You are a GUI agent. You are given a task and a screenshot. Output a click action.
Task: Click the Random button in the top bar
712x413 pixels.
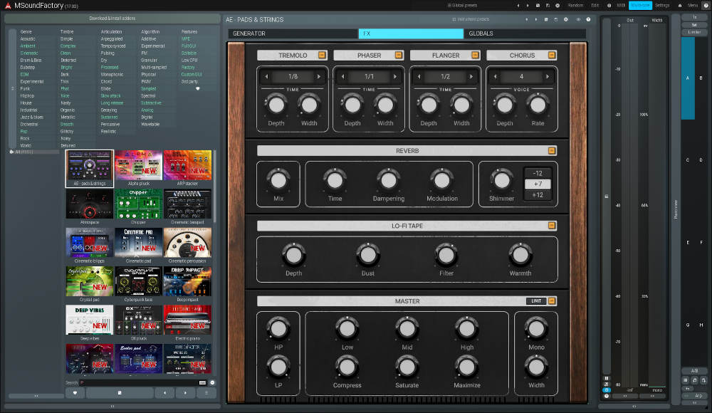pos(576,6)
